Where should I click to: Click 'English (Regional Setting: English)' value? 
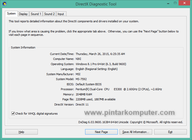click(x=97, y=69)
